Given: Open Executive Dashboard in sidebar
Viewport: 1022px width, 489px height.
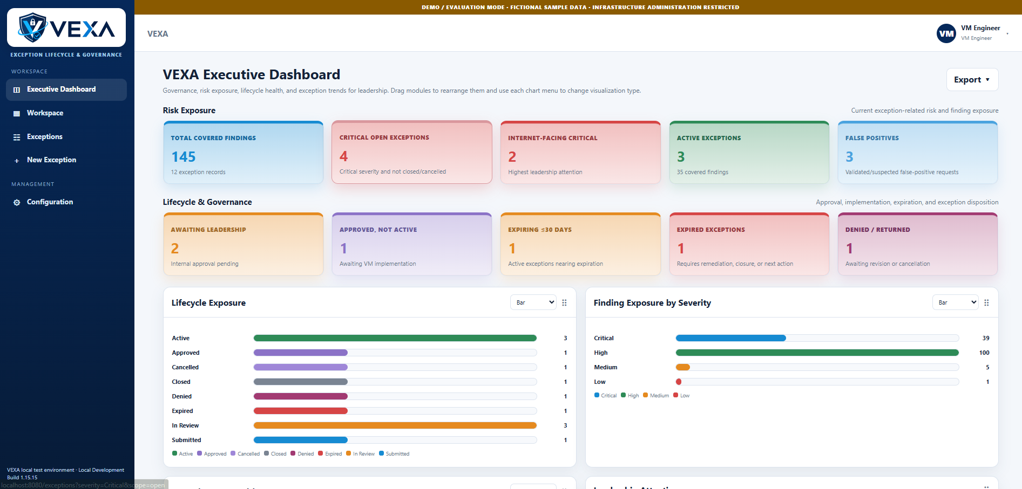Looking at the screenshot, I should (x=66, y=89).
